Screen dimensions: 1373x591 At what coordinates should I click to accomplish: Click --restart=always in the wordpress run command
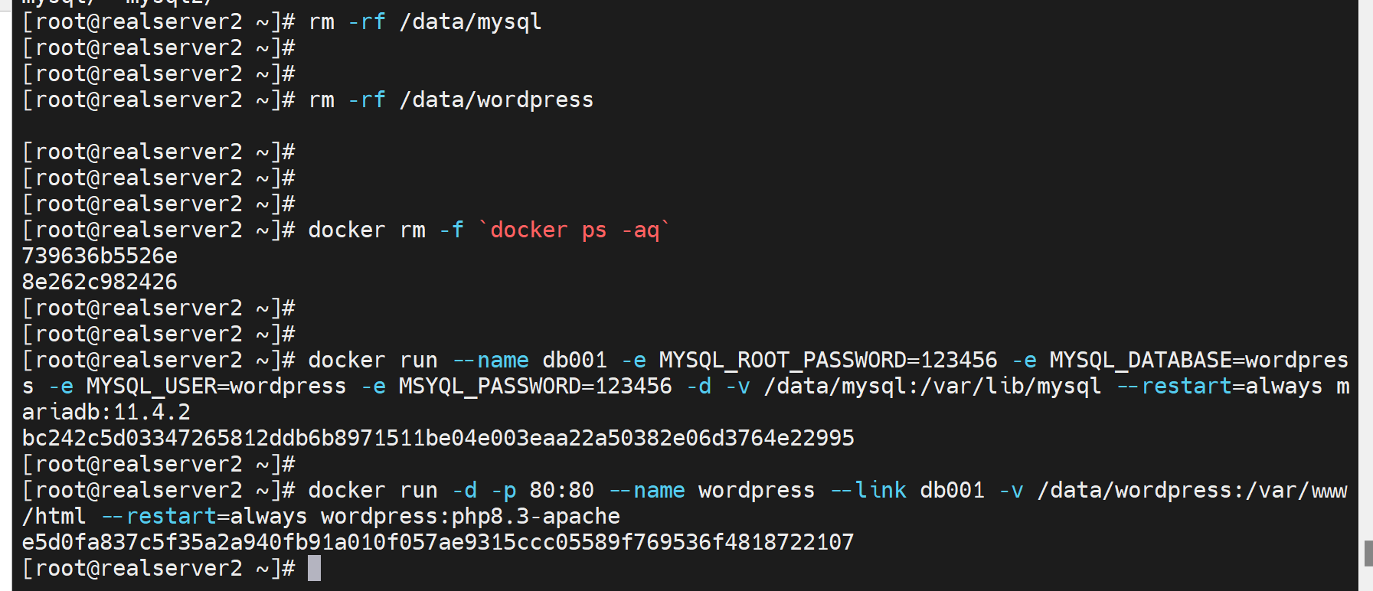(x=204, y=516)
